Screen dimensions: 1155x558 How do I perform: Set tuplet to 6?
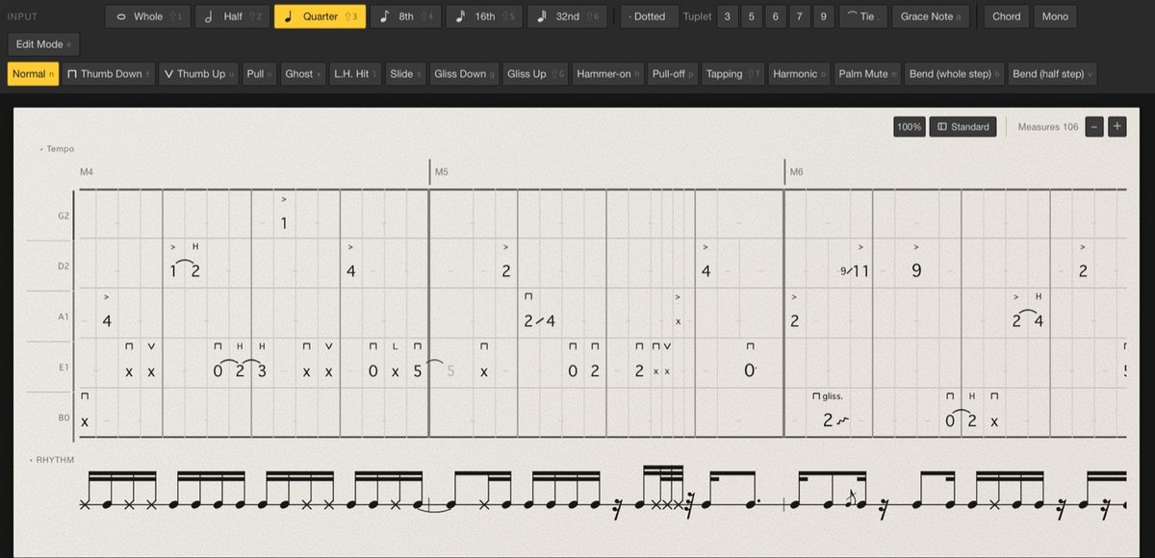pos(775,16)
